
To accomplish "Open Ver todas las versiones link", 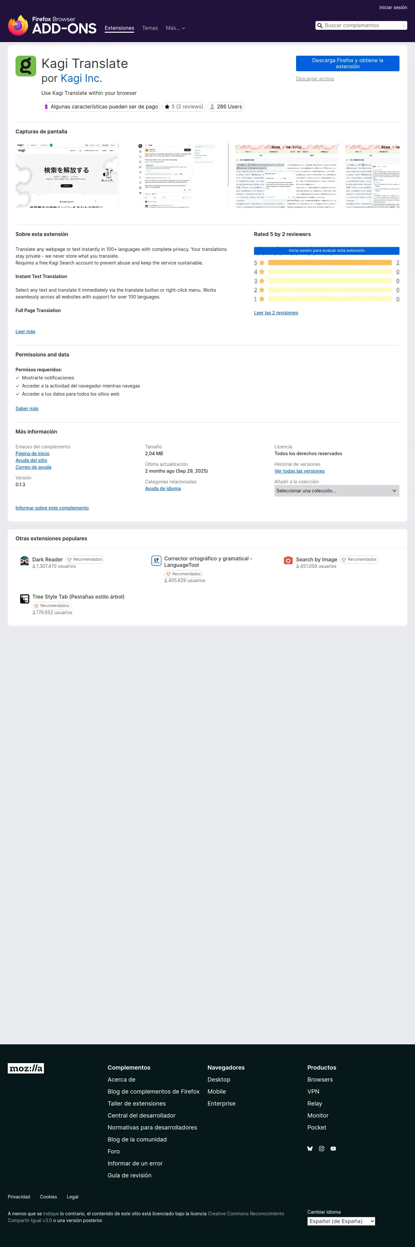I will point(300,471).
